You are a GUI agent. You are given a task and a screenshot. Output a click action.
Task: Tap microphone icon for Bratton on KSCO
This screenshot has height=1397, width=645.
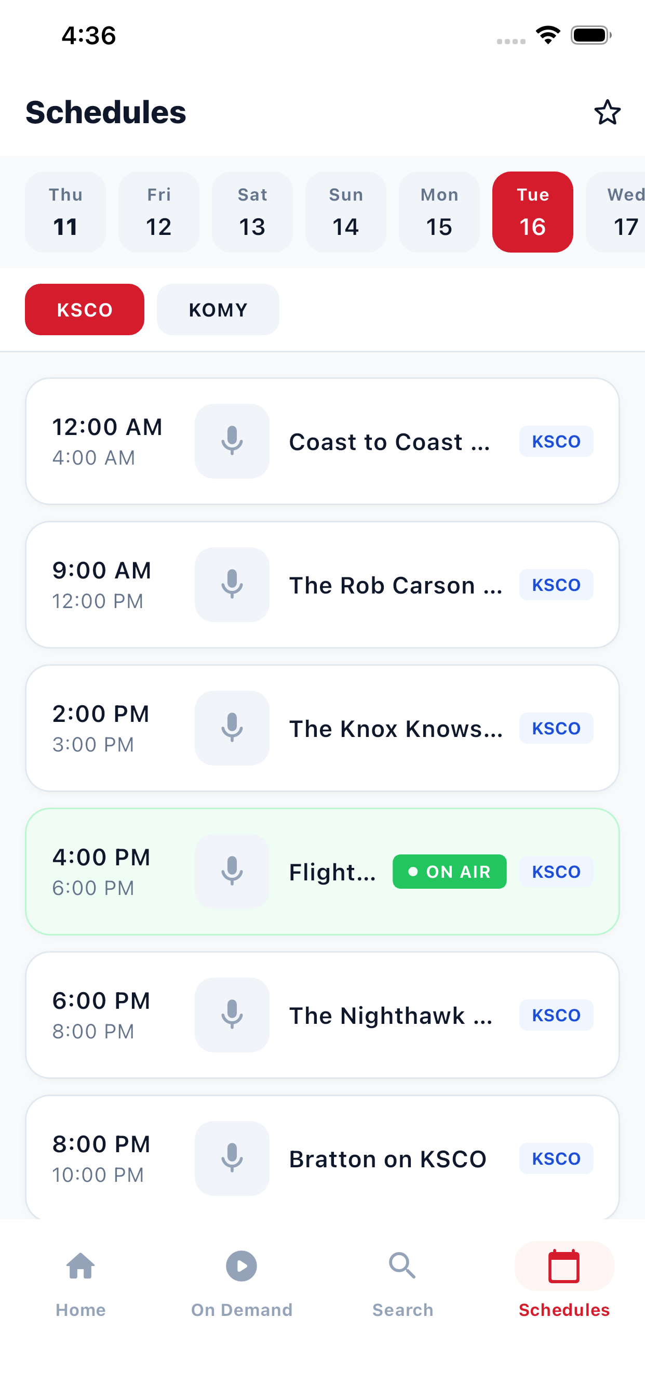(x=232, y=1158)
